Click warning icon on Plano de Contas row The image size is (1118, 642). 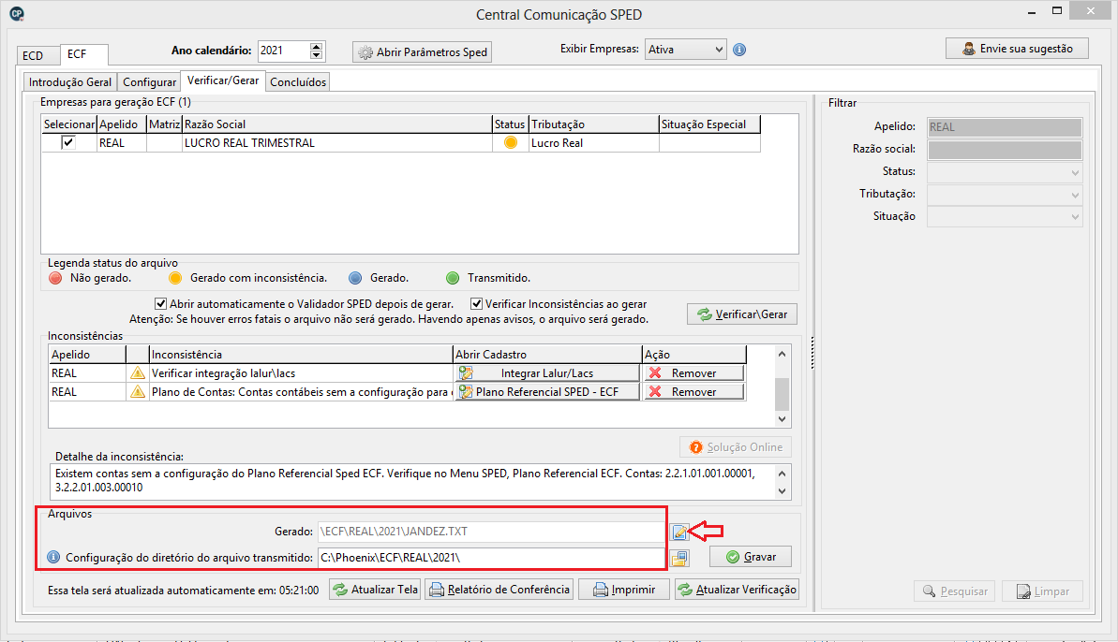138,393
